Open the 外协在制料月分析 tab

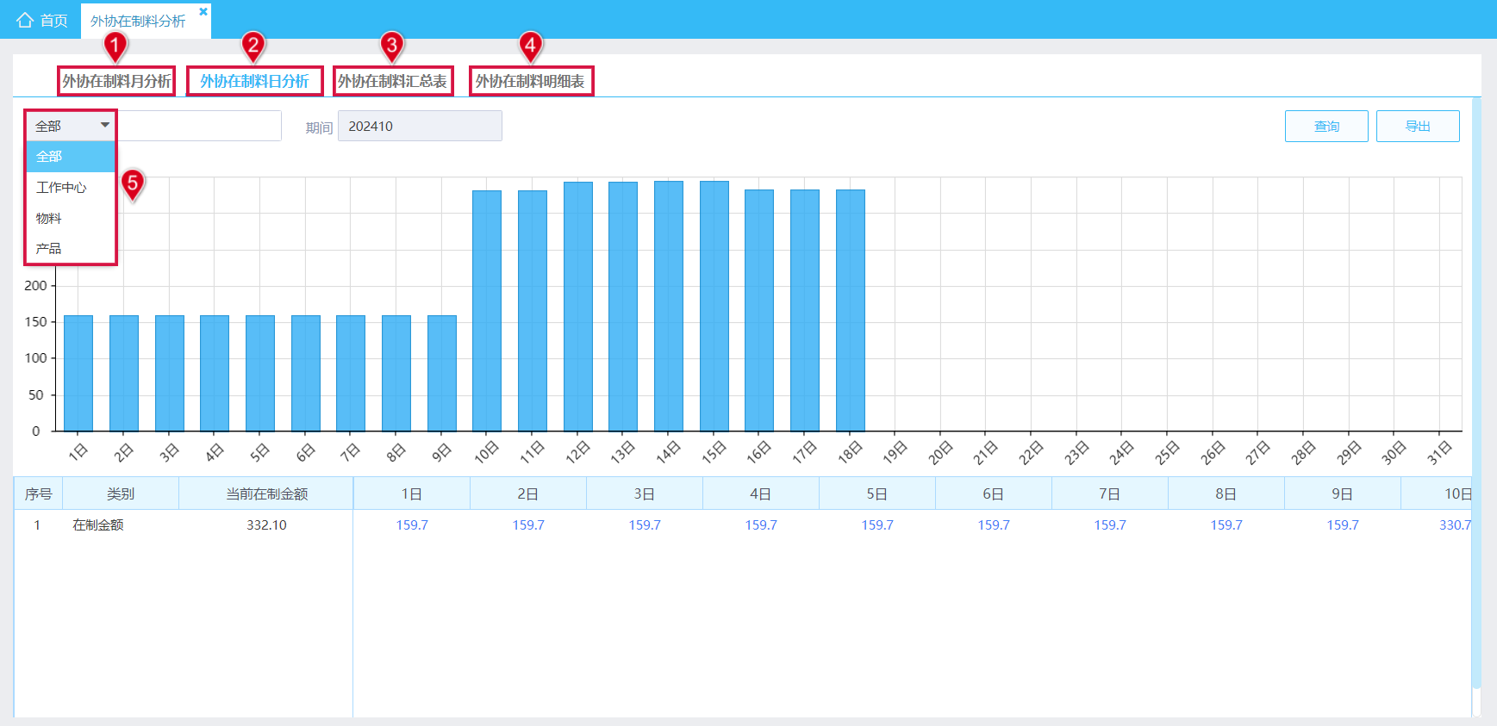[x=116, y=81]
